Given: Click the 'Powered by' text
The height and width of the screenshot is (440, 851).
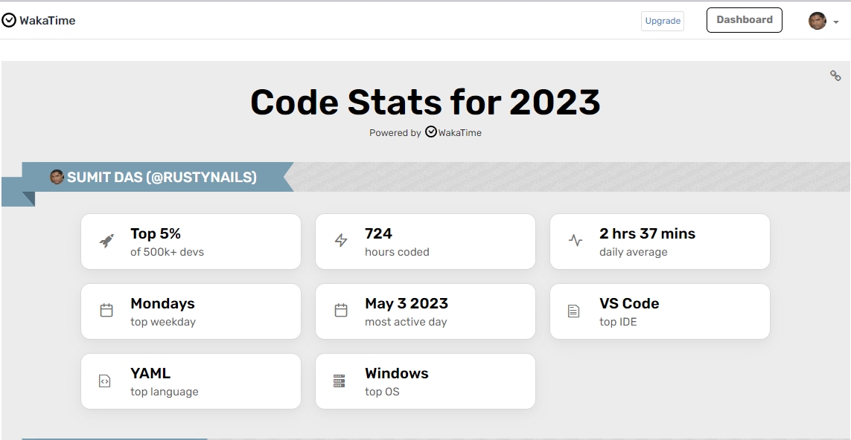Looking at the screenshot, I should click(x=395, y=133).
